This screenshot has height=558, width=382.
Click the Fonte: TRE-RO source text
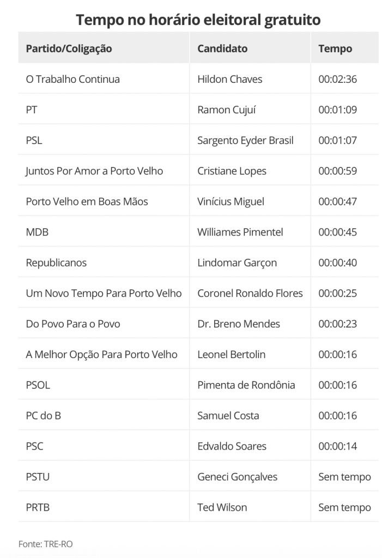44,544
